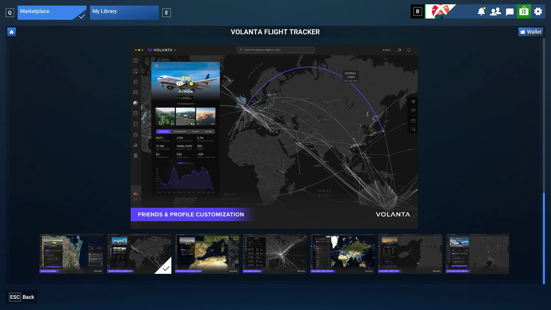
Task: Click the player profile avatar image
Action: tap(441, 11)
